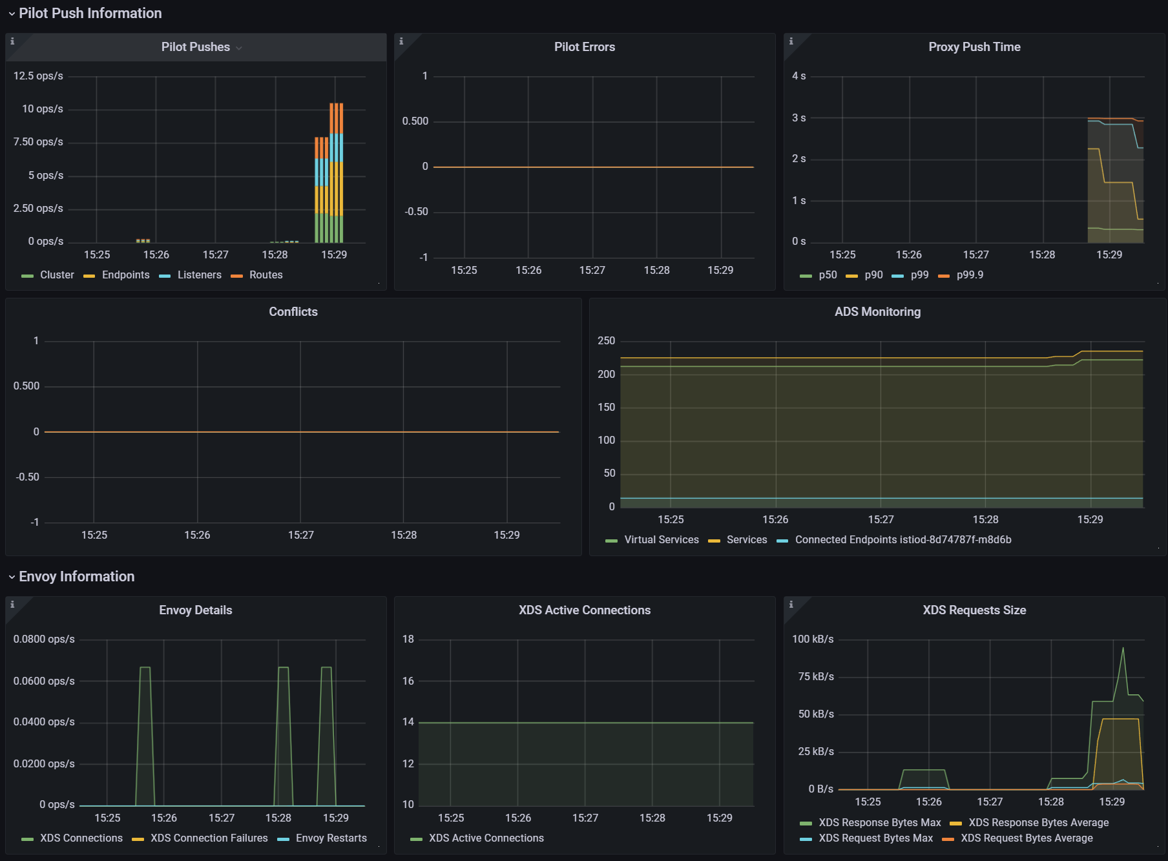The width and height of the screenshot is (1168, 861).
Task: Open the Pilot Errors panel title menu
Action: pos(585,47)
